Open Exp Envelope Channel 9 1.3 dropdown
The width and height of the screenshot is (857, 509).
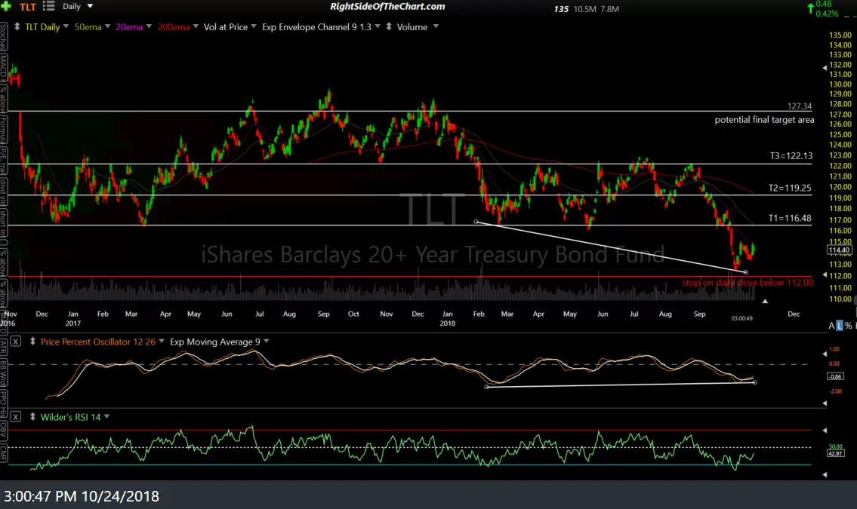(x=377, y=26)
